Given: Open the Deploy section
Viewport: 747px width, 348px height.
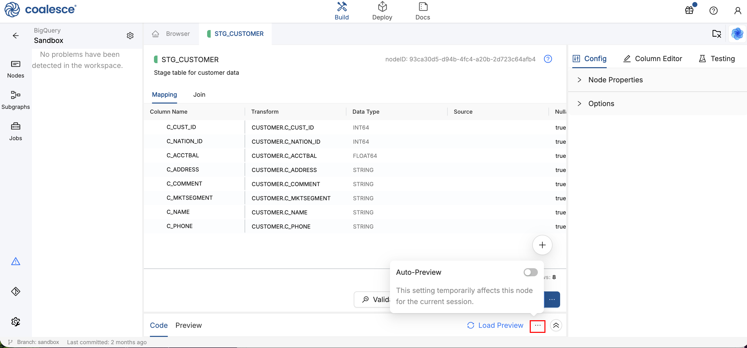Looking at the screenshot, I should pyautogui.click(x=382, y=11).
